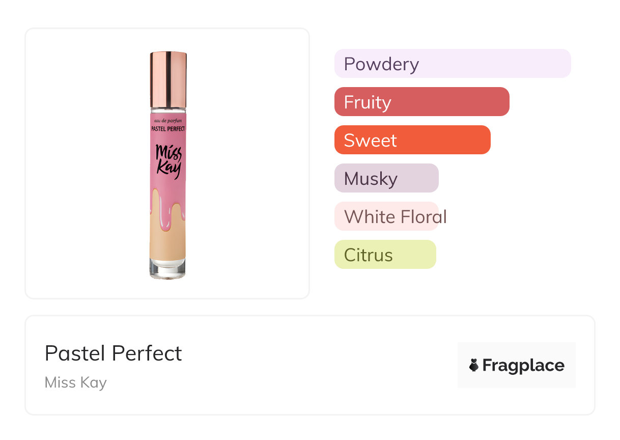
Task: Open the Pastel Perfect fragrance title
Action: pyautogui.click(x=113, y=353)
